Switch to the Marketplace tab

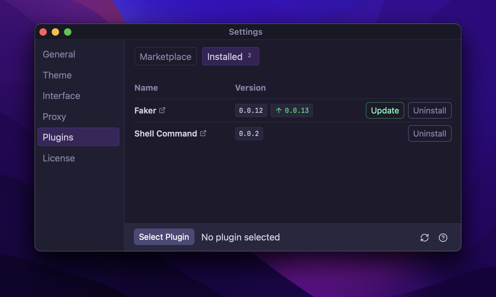tap(166, 56)
